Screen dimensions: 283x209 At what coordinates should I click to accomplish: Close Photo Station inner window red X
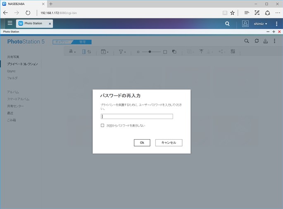pos(279,32)
